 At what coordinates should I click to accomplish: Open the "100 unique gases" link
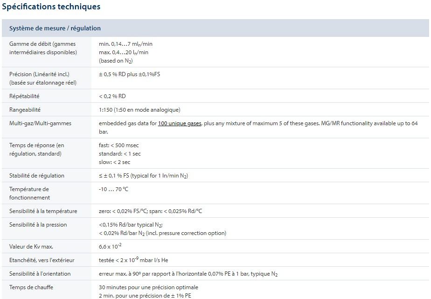pos(180,123)
